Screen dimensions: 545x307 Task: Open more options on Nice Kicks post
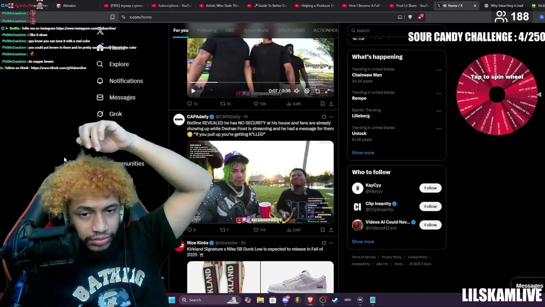[331, 243]
